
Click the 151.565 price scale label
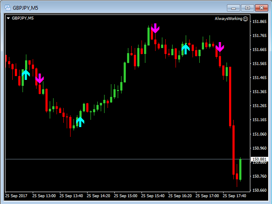[x=259, y=64]
